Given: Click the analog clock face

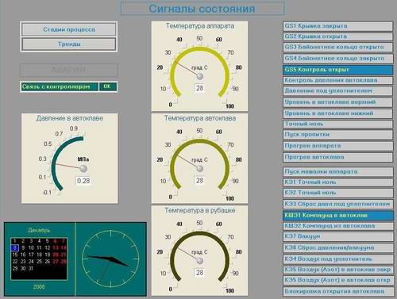Looking at the screenshot, I should coord(110,259).
